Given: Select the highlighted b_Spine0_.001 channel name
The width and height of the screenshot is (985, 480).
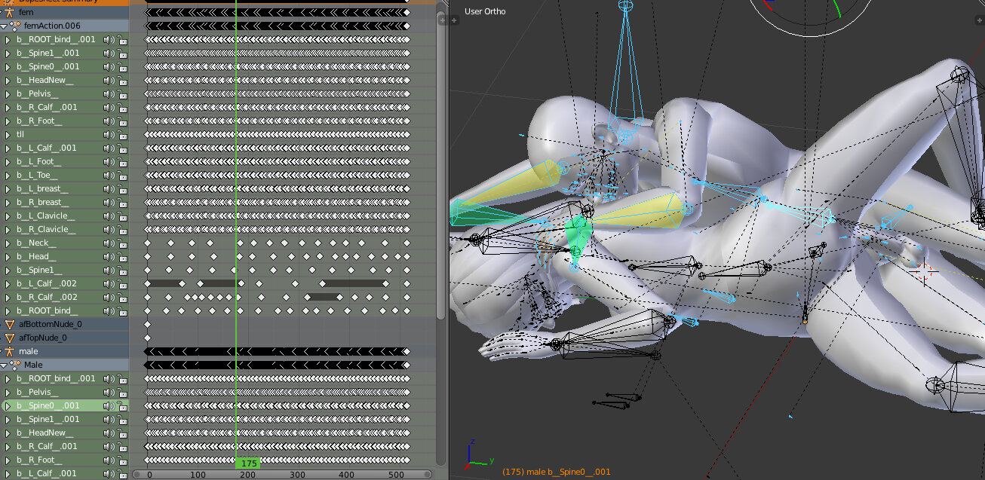Looking at the screenshot, I should click(48, 405).
